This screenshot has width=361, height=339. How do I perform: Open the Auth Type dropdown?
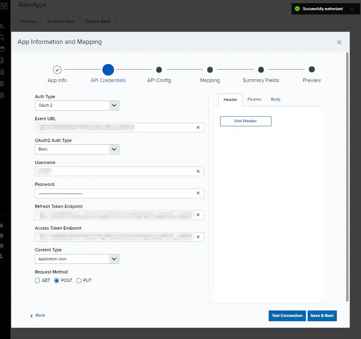(77, 105)
